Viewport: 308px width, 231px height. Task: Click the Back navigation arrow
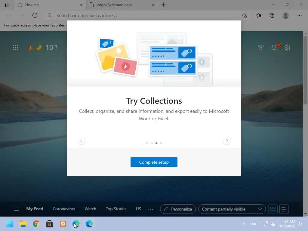[8, 15]
